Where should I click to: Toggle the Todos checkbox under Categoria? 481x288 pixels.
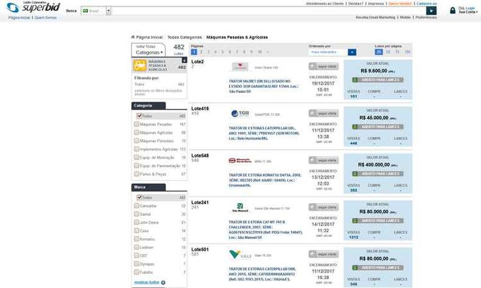(139, 115)
